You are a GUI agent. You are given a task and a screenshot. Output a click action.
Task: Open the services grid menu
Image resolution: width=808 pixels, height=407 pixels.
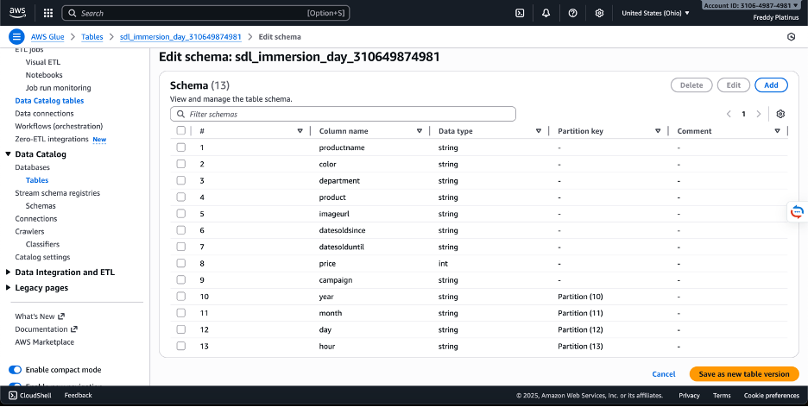(x=48, y=13)
